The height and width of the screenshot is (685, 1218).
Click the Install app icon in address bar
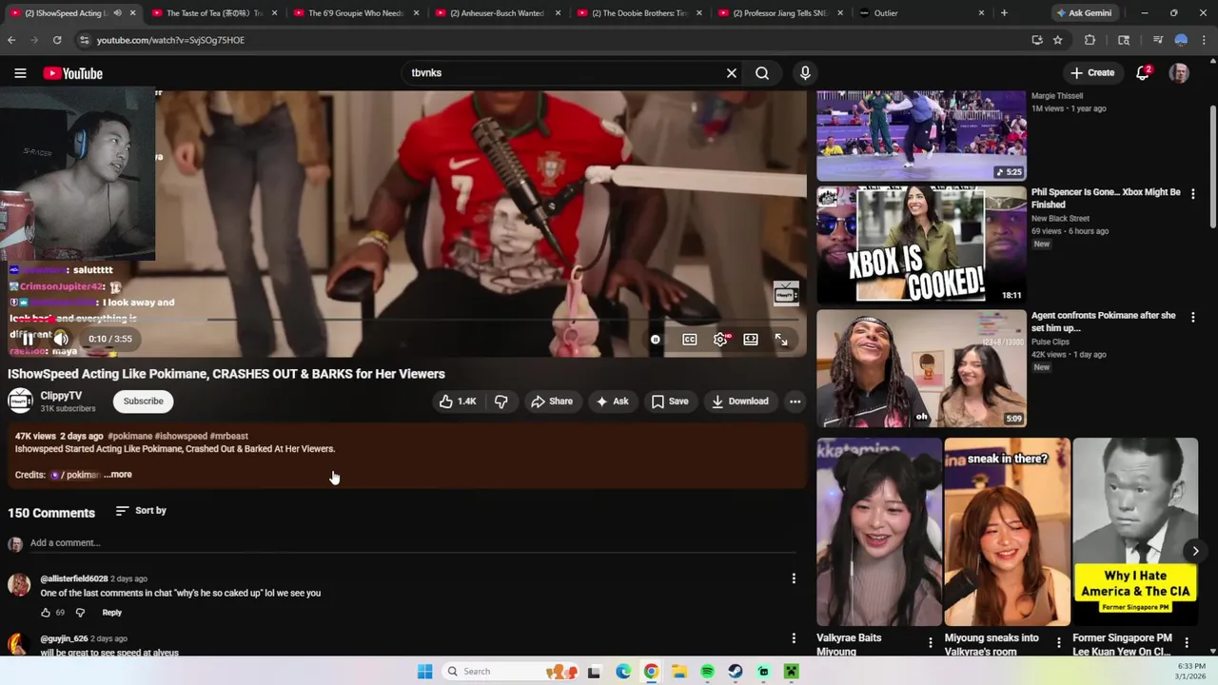(x=1037, y=40)
